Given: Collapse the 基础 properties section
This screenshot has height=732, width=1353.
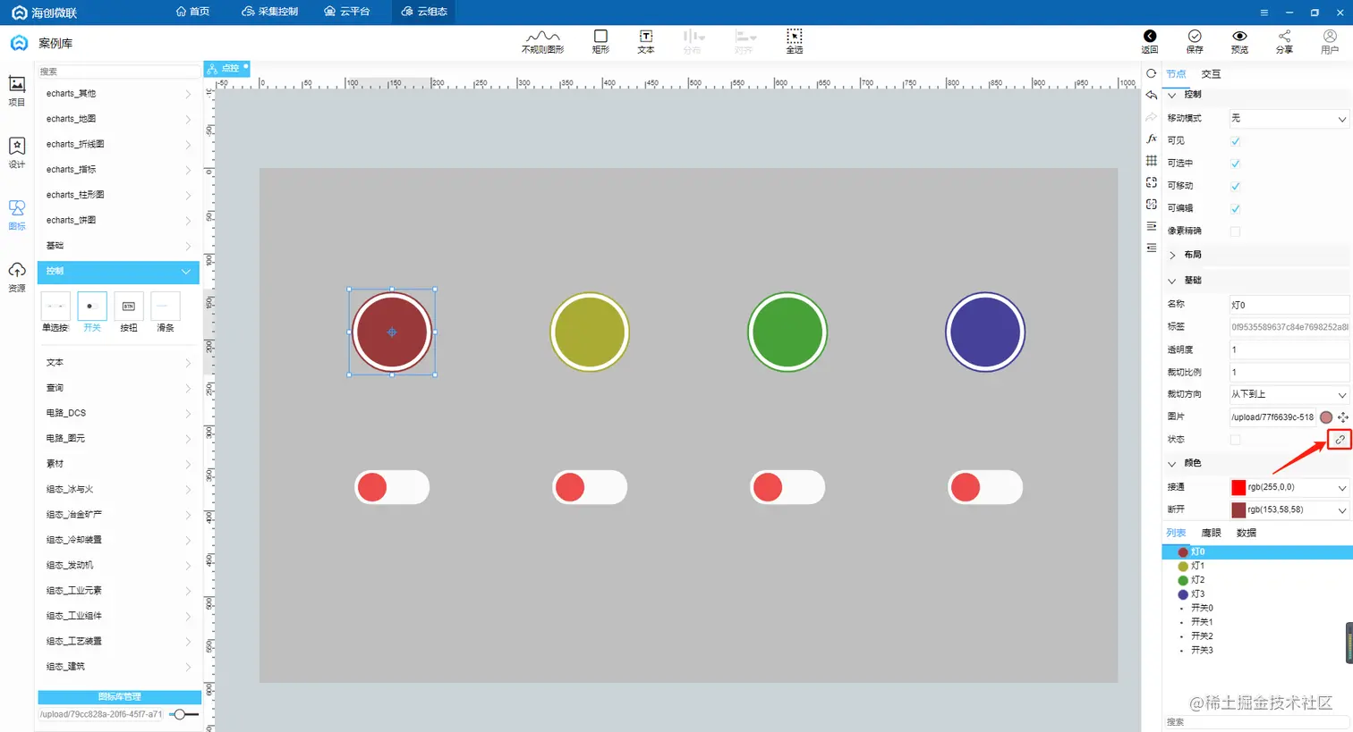Looking at the screenshot, I should pyautogui.click(x=1172, y=281).
